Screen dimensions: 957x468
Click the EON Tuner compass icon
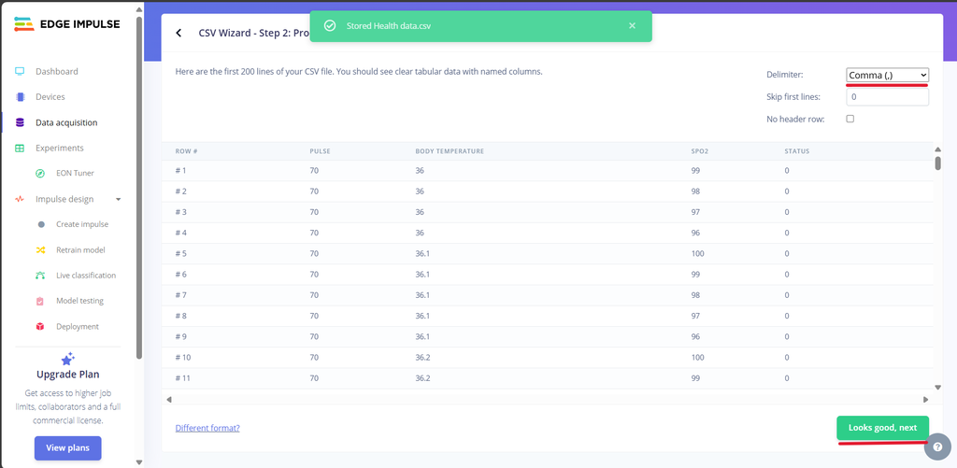point(40,174)
